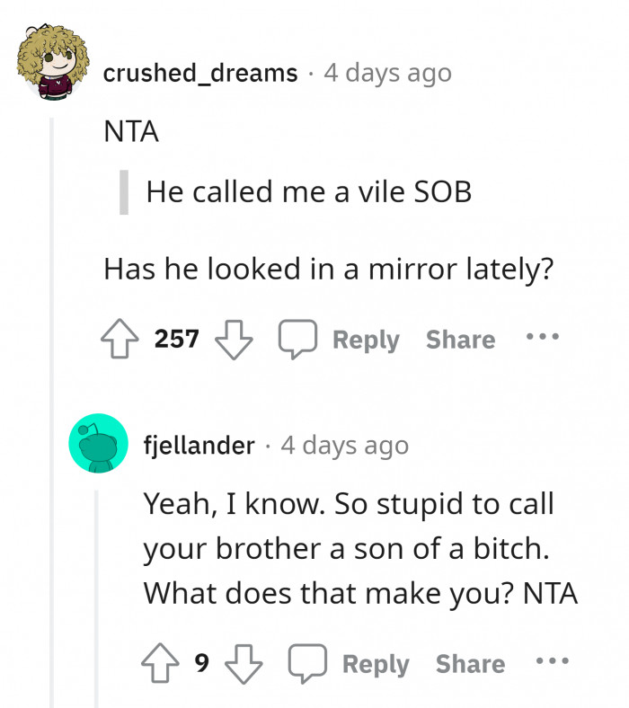Reply to fjellander's comment

pyautogui.click(x=376, y=664)
